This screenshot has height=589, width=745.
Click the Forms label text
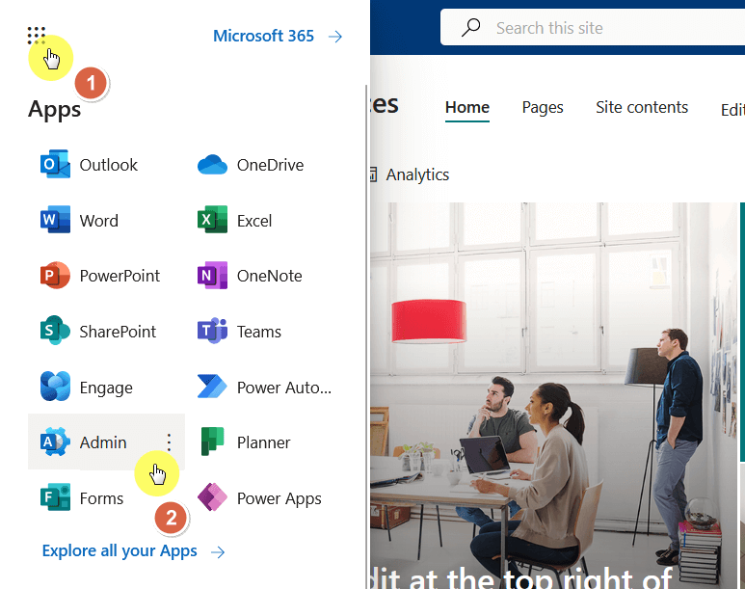101,497
